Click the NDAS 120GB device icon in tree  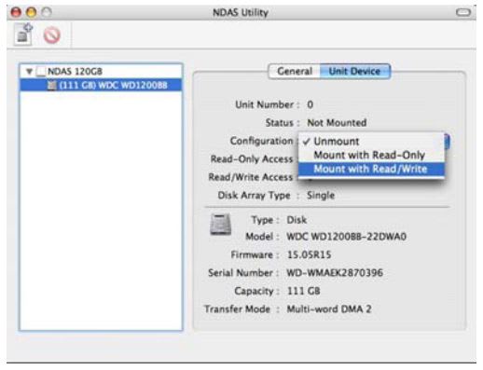41,72
